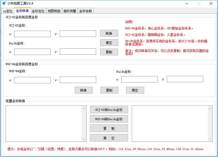Screen dimensions: 218x157
Task: Open the 面积测量 tab
Action: [70, 11]
